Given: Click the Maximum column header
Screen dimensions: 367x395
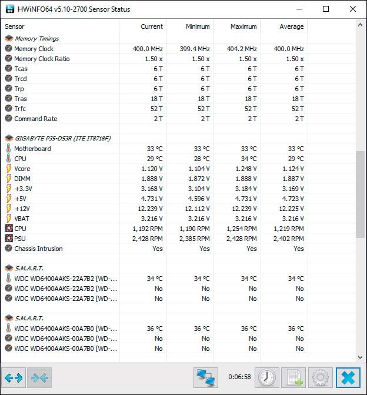Looking at the screenshot, I should click(237, 26).
